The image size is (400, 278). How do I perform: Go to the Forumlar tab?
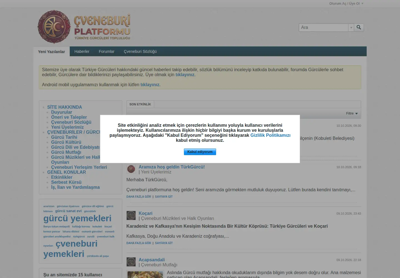[x=107, y=51]
